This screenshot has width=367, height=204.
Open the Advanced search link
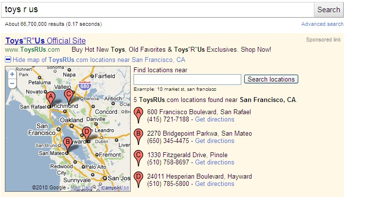[322, 24]
